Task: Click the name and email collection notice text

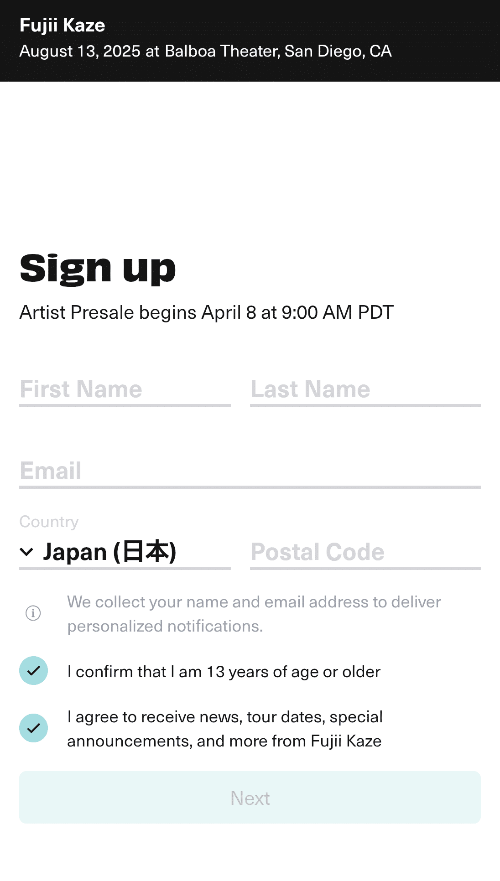Action: click(254, 614)
